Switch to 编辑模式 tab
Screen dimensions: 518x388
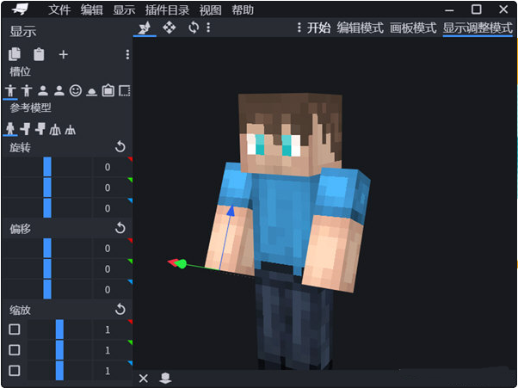(360, 28)
